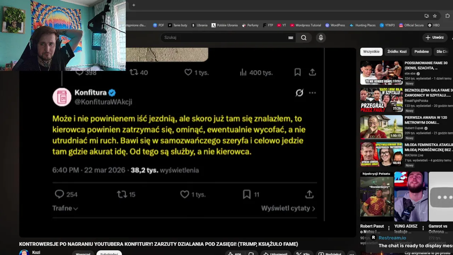The width and height of the screenshot is (453, 255).
Task: Click bookmark icon showing 11
Action: pyautogui.click(x=247, y=194)
